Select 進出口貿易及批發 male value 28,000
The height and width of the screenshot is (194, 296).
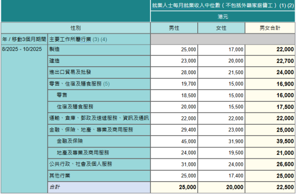coord(174,72)
